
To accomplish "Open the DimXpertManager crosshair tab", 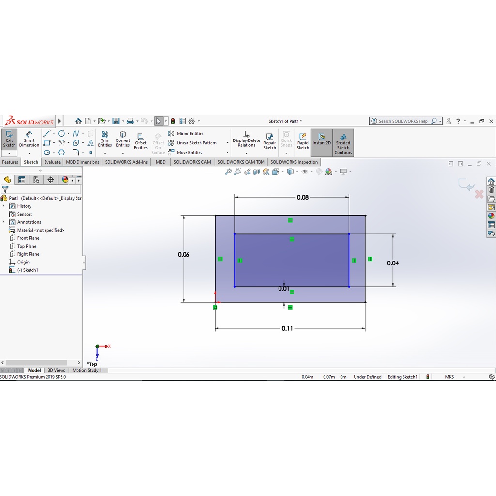I will pyautogui.click(x=51, y=180).
